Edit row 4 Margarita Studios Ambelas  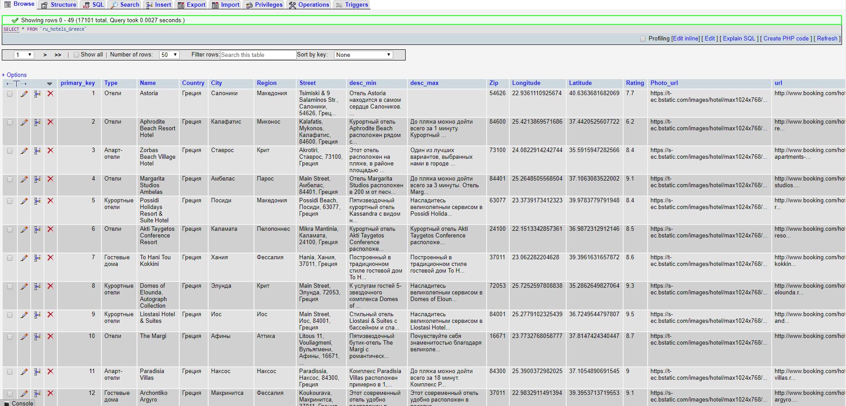click(24, 179)
